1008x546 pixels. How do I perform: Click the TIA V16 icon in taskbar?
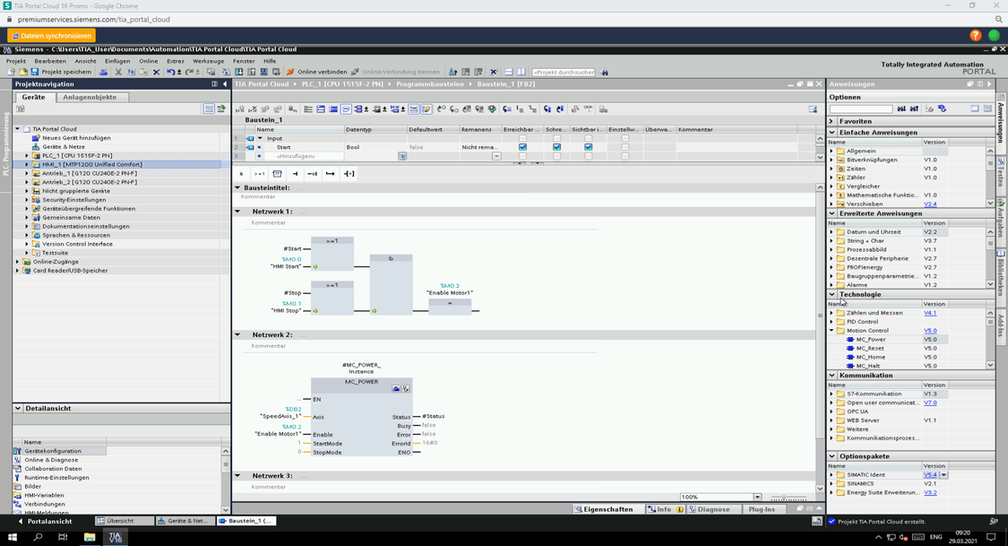(x=115, y=537)
